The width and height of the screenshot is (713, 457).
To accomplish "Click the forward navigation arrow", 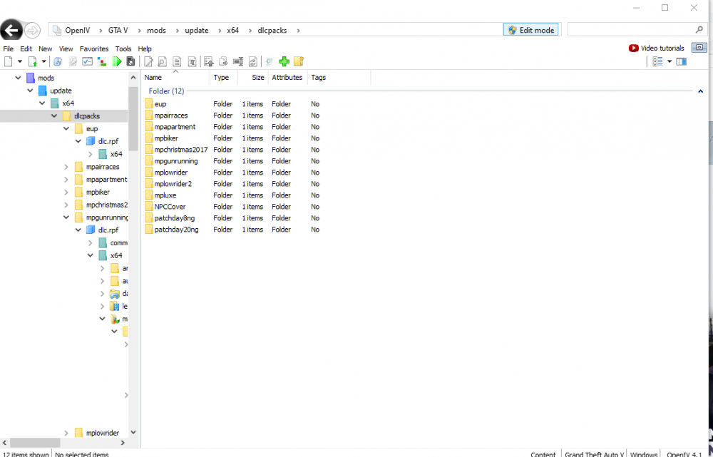I will click(x=32, y=31).
